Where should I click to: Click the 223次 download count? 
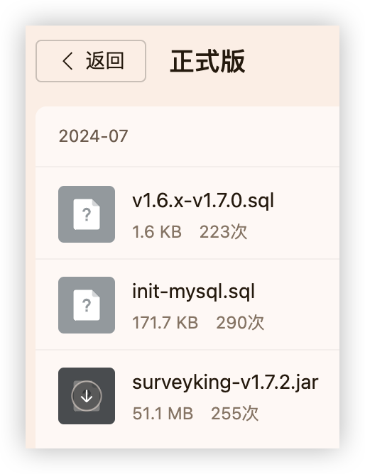pos(223,232)
